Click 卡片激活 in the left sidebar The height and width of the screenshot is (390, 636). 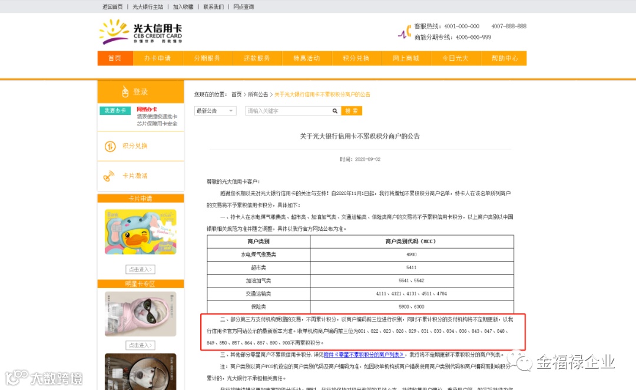click(135, 176)
